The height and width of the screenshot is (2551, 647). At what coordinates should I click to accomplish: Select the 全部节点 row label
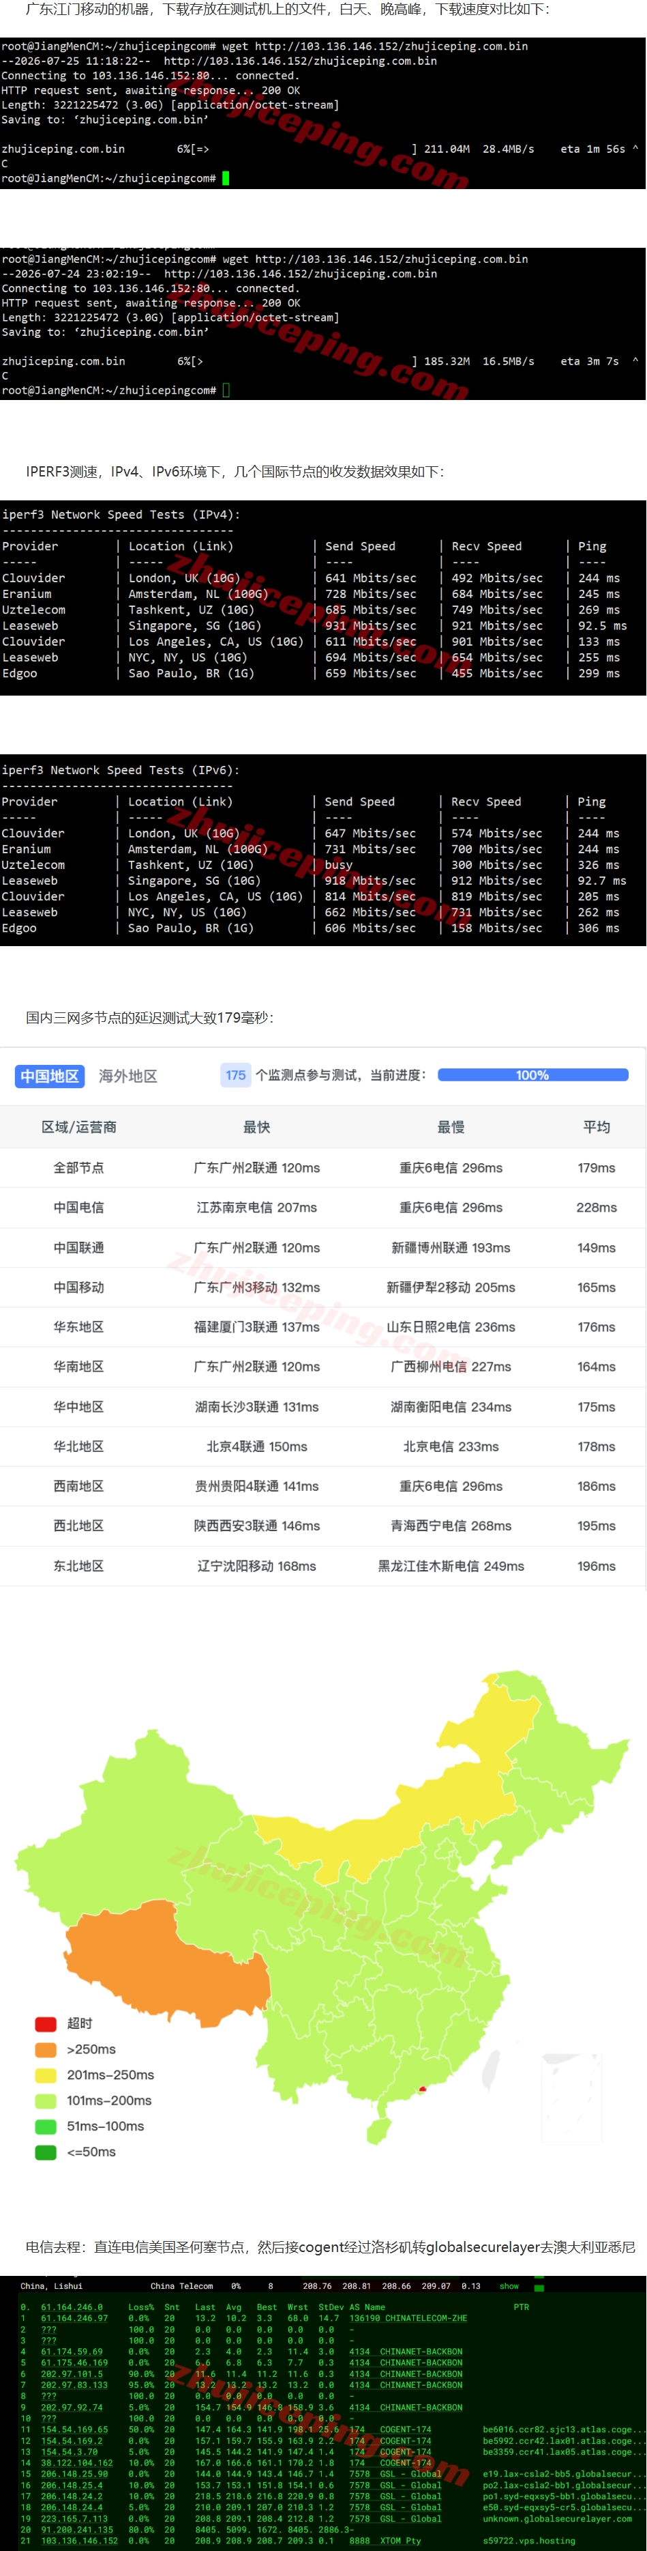[x=79, y=1167]
